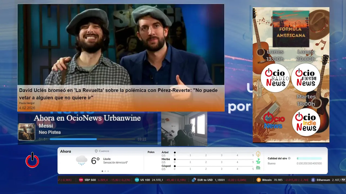
Task: Click 'Ahora en OcioNews Urbanwine' heading
Action: tap(87, 118)
